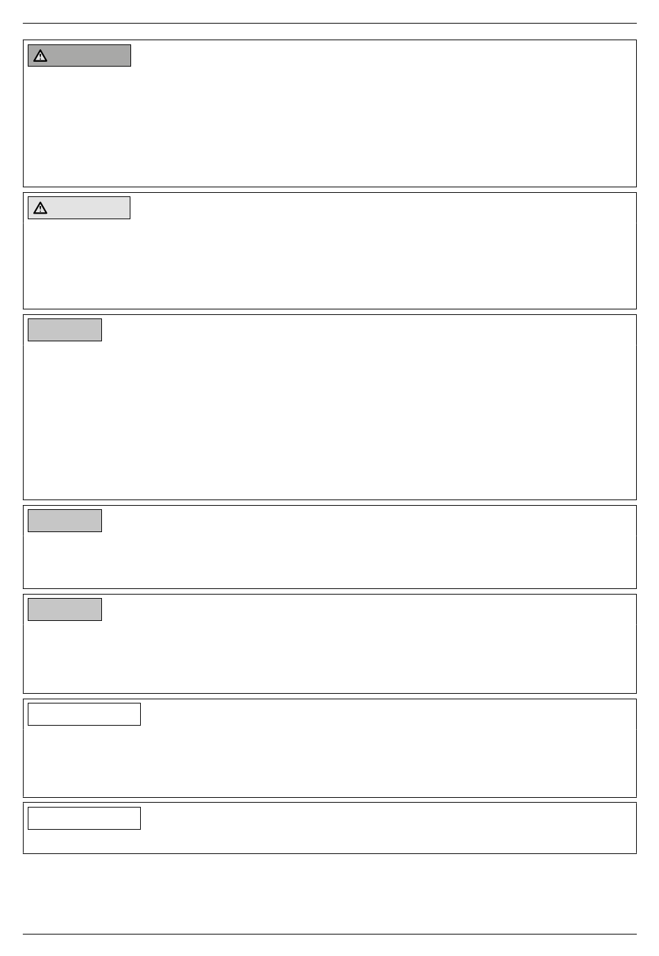Click the gray label in the third panel
Image resolution: width=659 pixels, height=956 pixels.
pyautogui.click(x=65, y=330)
